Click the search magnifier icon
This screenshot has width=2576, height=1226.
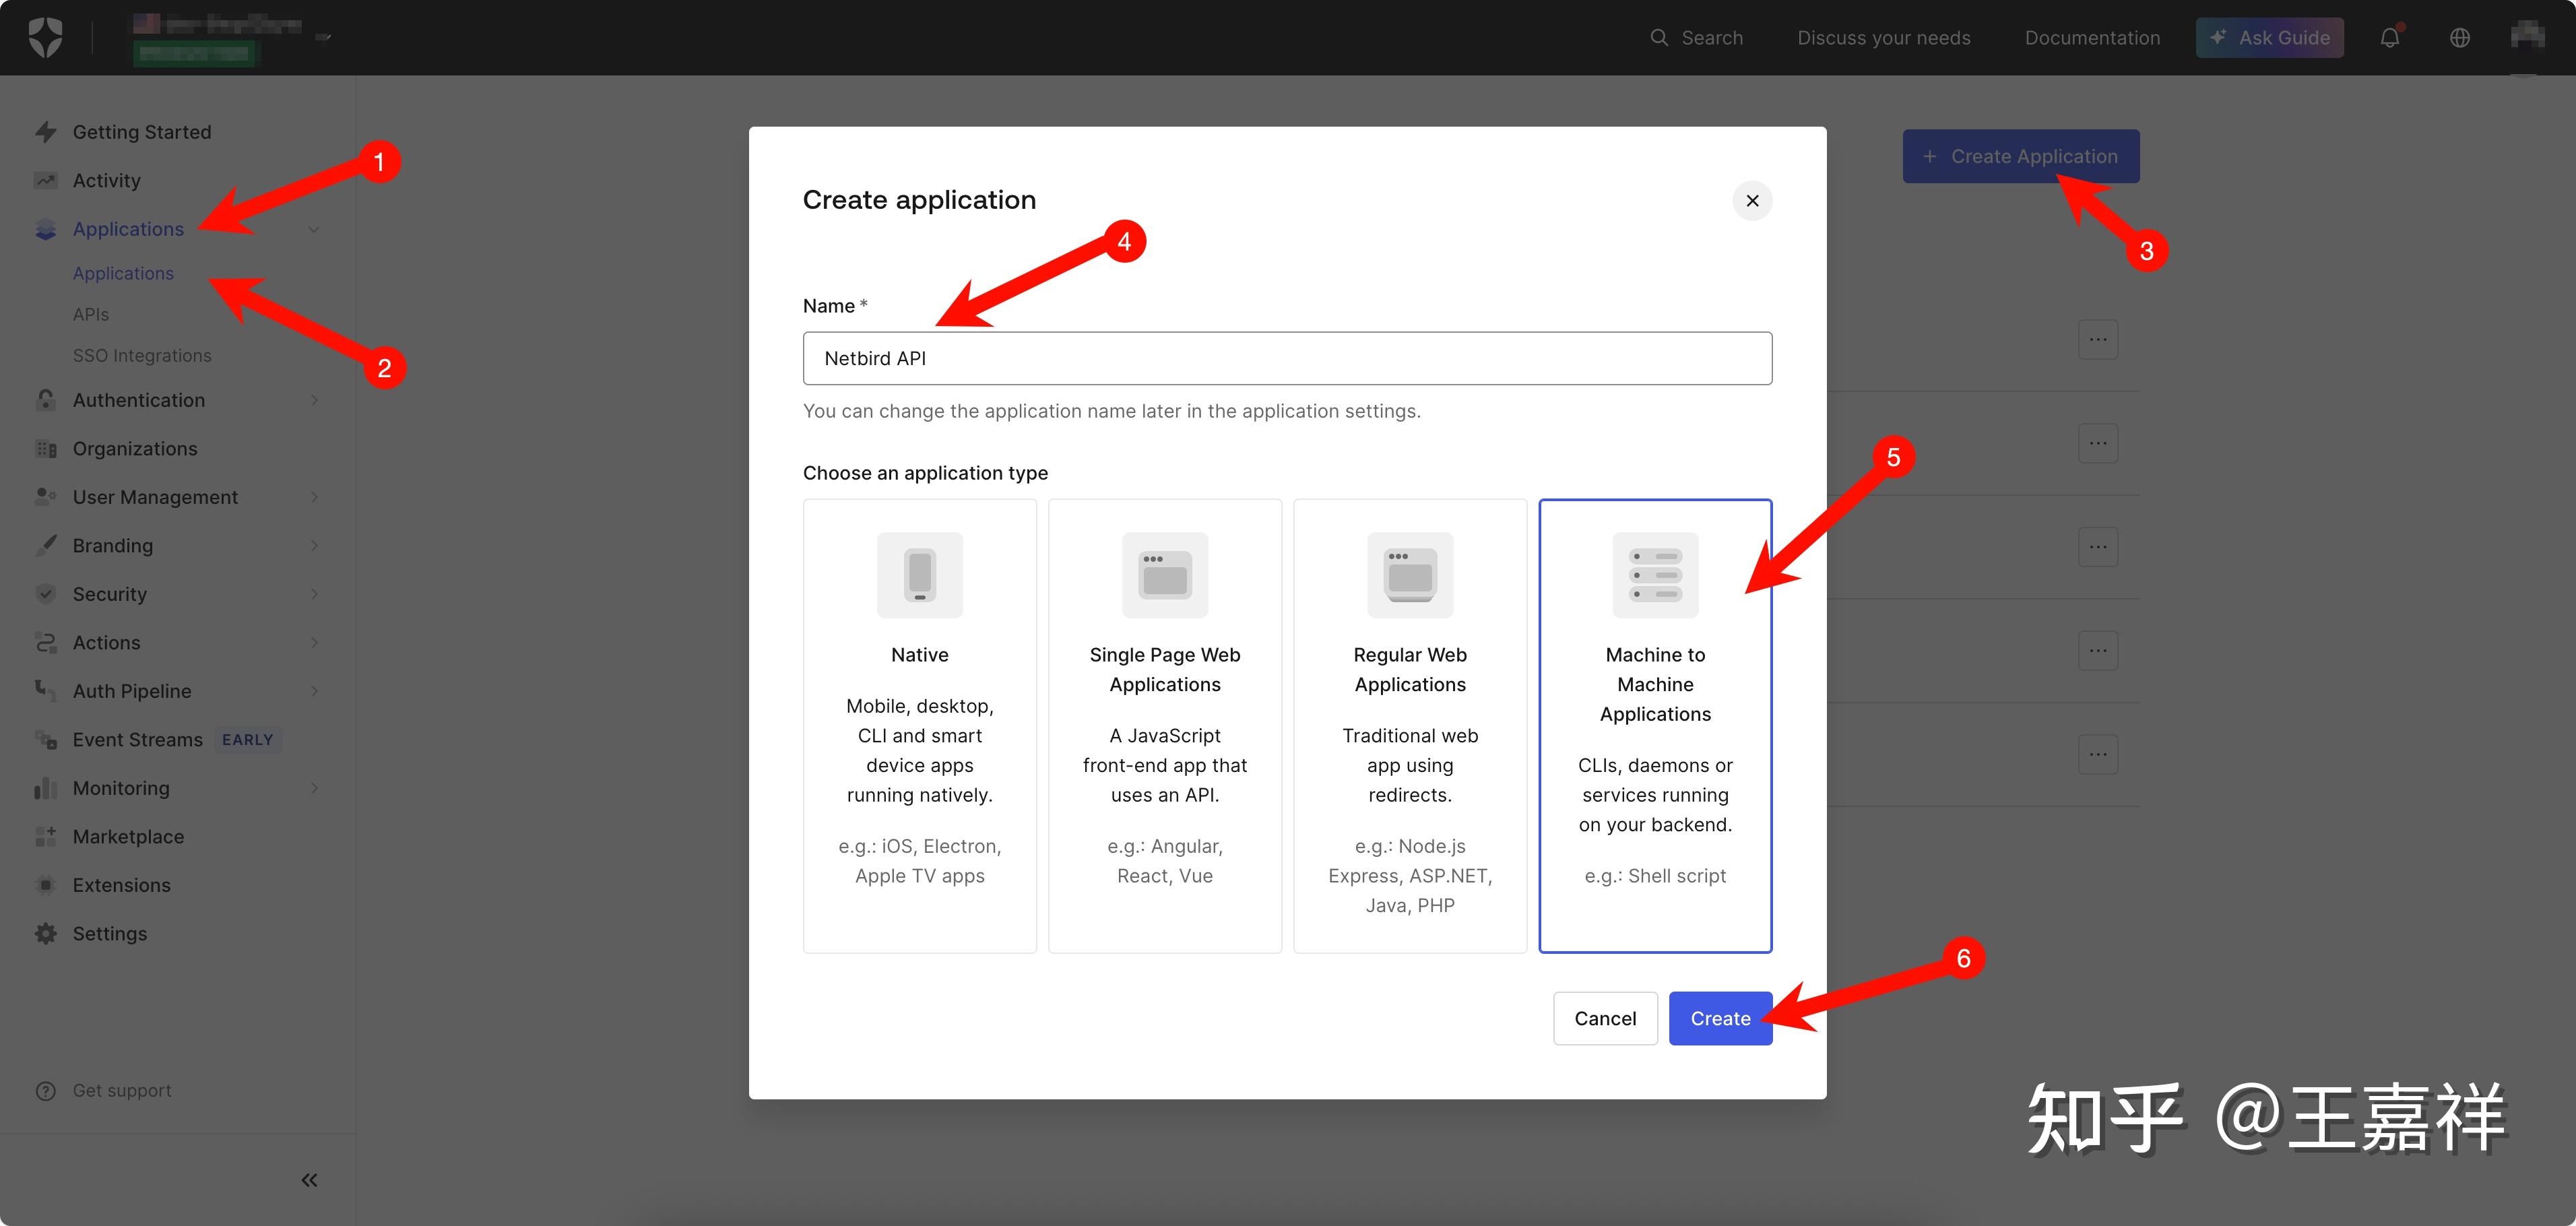coord(1658,38)
